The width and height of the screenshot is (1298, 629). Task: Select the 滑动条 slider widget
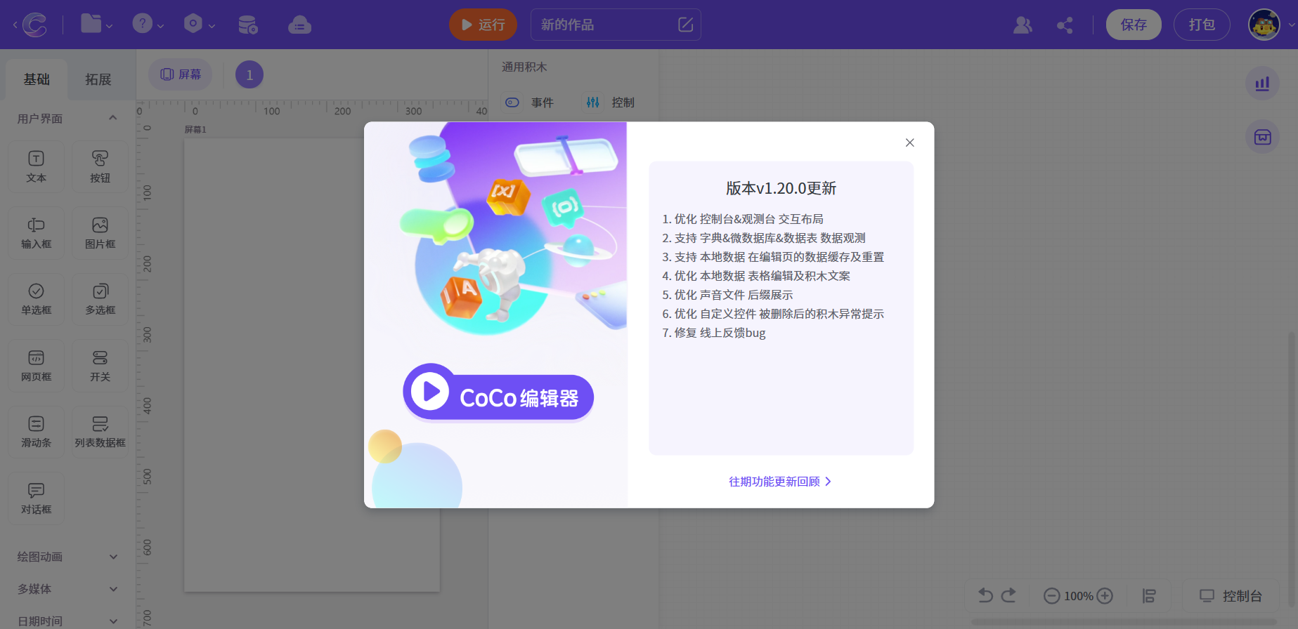click(x=37, y=432)
